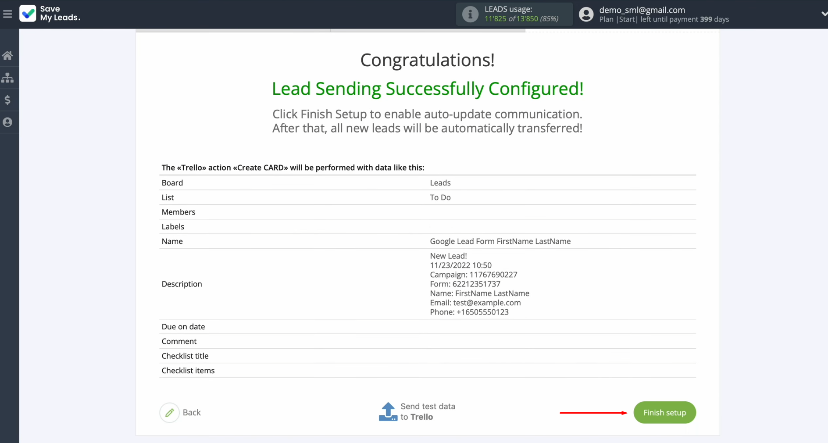Image resolution: width=828 pixels, height=443 pixels.
Task: Click the Email: test@example.com line
Action: (x=475, y=303)
